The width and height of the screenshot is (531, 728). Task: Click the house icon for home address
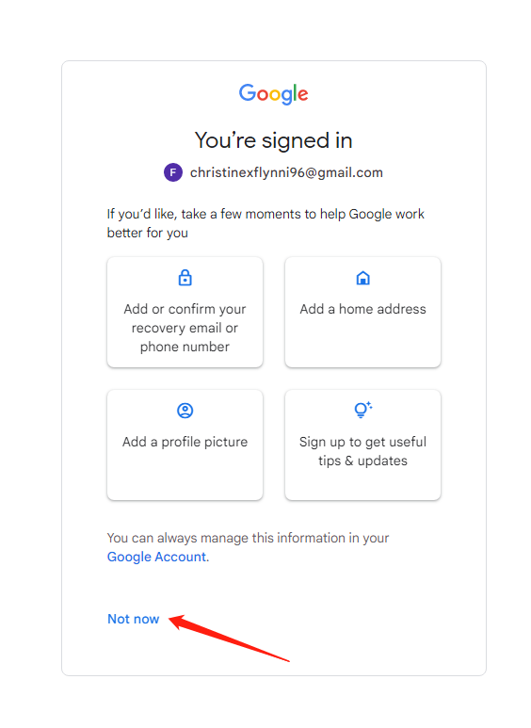363,278
